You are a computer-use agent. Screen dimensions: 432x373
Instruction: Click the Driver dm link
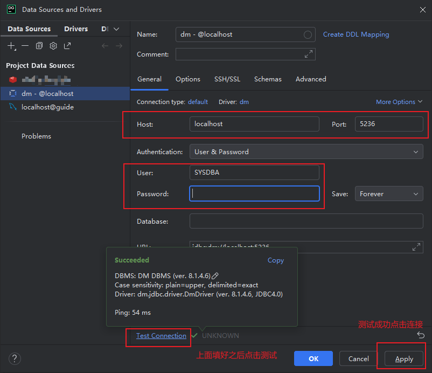coord(244,102)
